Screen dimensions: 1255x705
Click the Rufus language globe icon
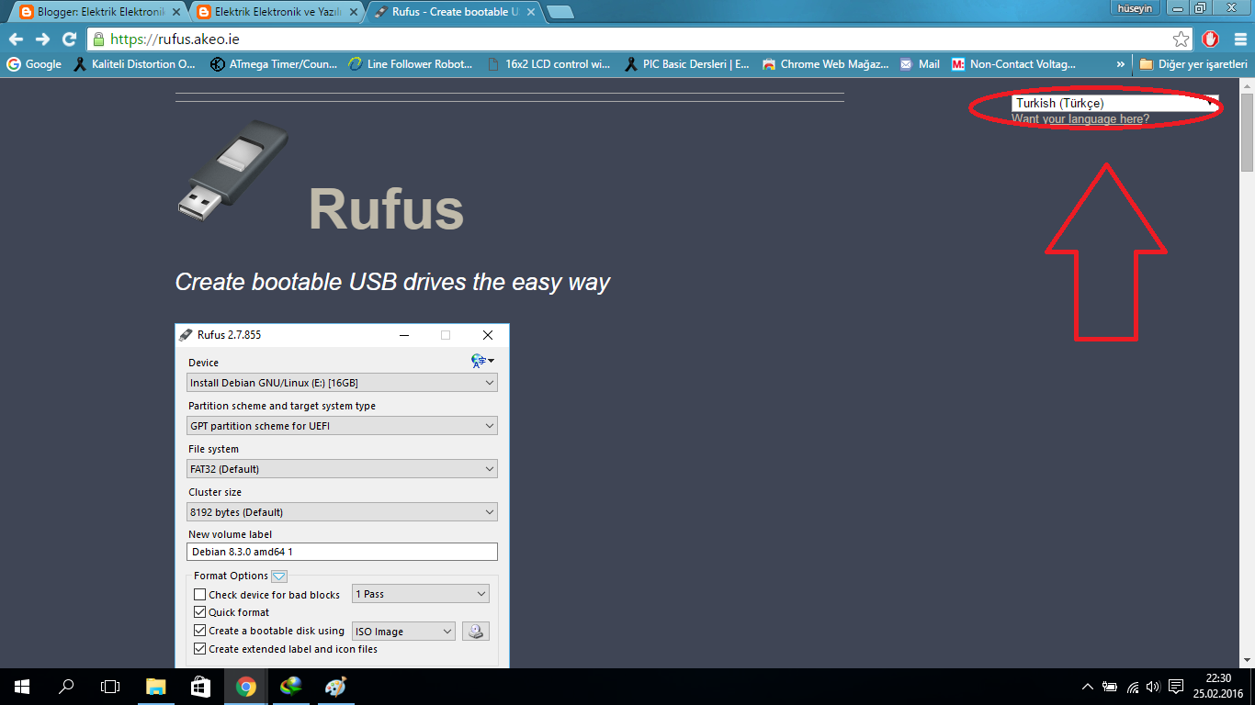pos(482,361)
